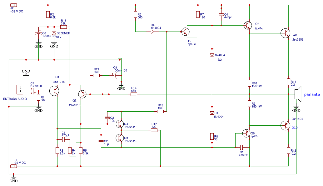The image size is (323, 186).
Task: Click the Q5 transistor symbol
Action: click(x=185, y=32)
